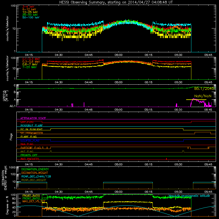Click the GOES15 axis label

pyautogui.click(x=5, y=96)
